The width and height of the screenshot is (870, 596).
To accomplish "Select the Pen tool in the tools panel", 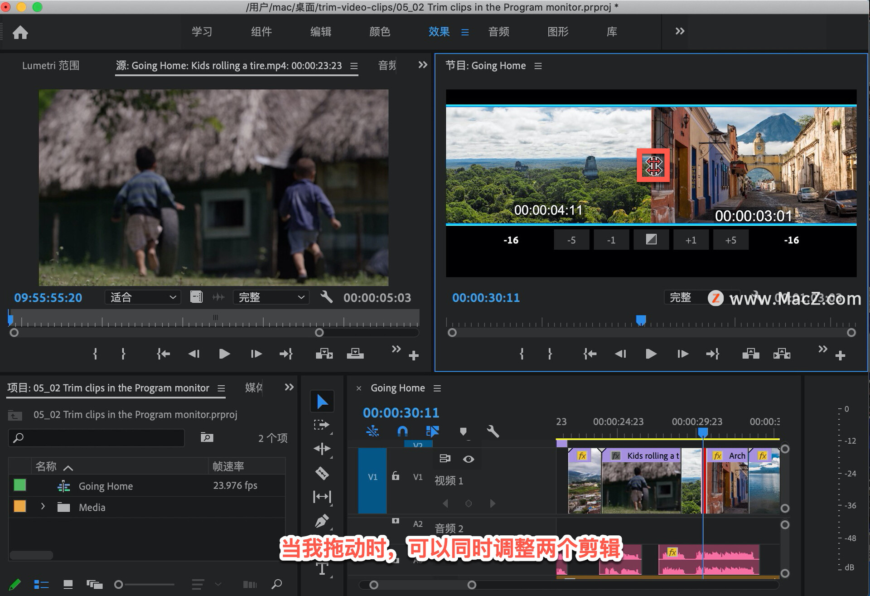I will (x=321, y=521).
